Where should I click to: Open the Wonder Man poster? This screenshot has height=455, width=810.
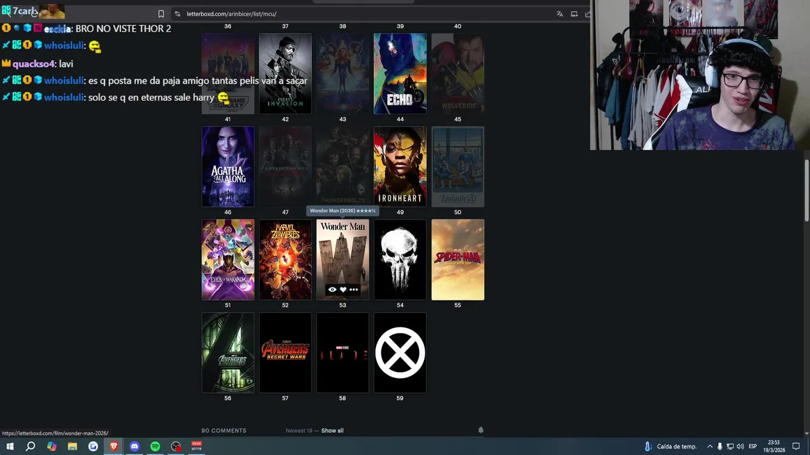pyautogui.click(x=342, y=259)
